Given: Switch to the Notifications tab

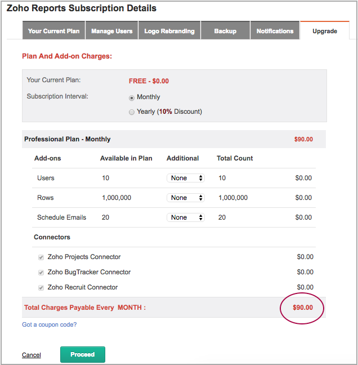Looking at the screenshot, I should (275, 31).
